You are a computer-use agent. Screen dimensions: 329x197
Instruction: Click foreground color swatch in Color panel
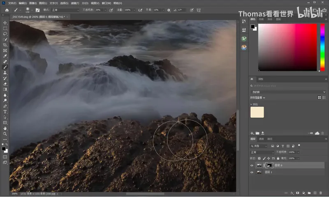coord(253,27)
